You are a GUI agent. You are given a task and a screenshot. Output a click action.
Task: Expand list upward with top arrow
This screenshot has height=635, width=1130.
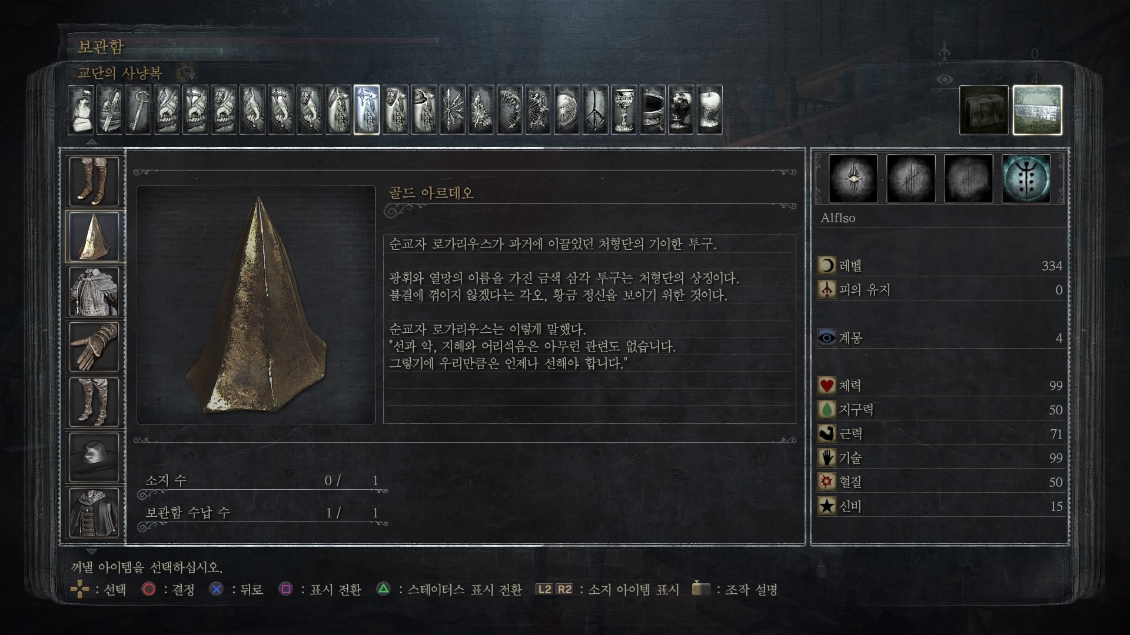click(91, 142)
